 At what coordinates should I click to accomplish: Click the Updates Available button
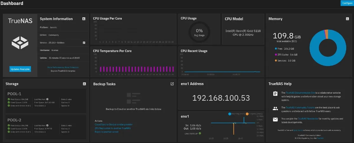[x=20, y=69]
